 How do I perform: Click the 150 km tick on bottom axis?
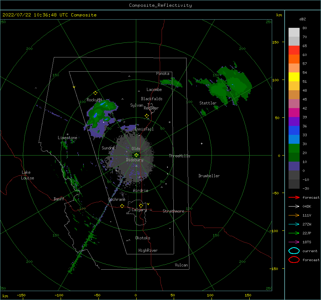248,295
